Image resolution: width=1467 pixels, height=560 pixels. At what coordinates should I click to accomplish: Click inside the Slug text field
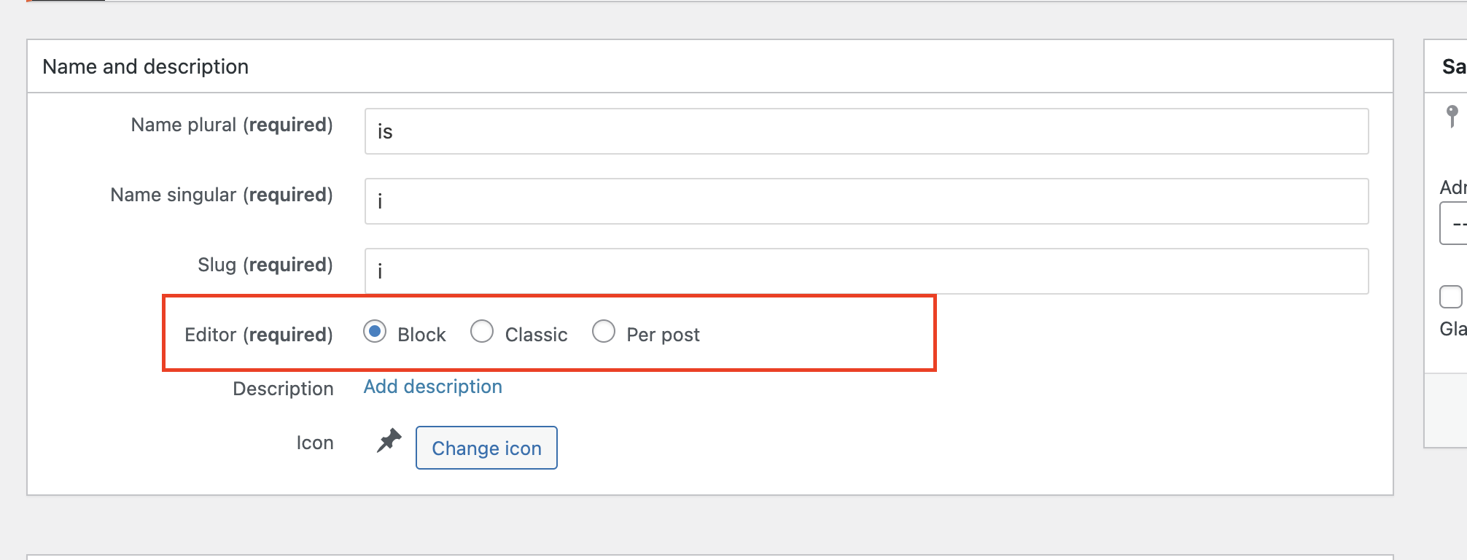point(866,271)
